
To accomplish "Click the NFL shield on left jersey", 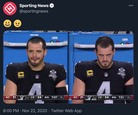I will pyautogui.click(x=37, y=77).
